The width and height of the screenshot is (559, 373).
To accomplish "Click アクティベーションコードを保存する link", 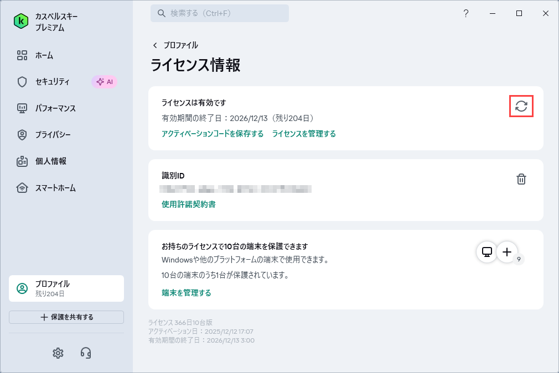I will click(213, 134).
